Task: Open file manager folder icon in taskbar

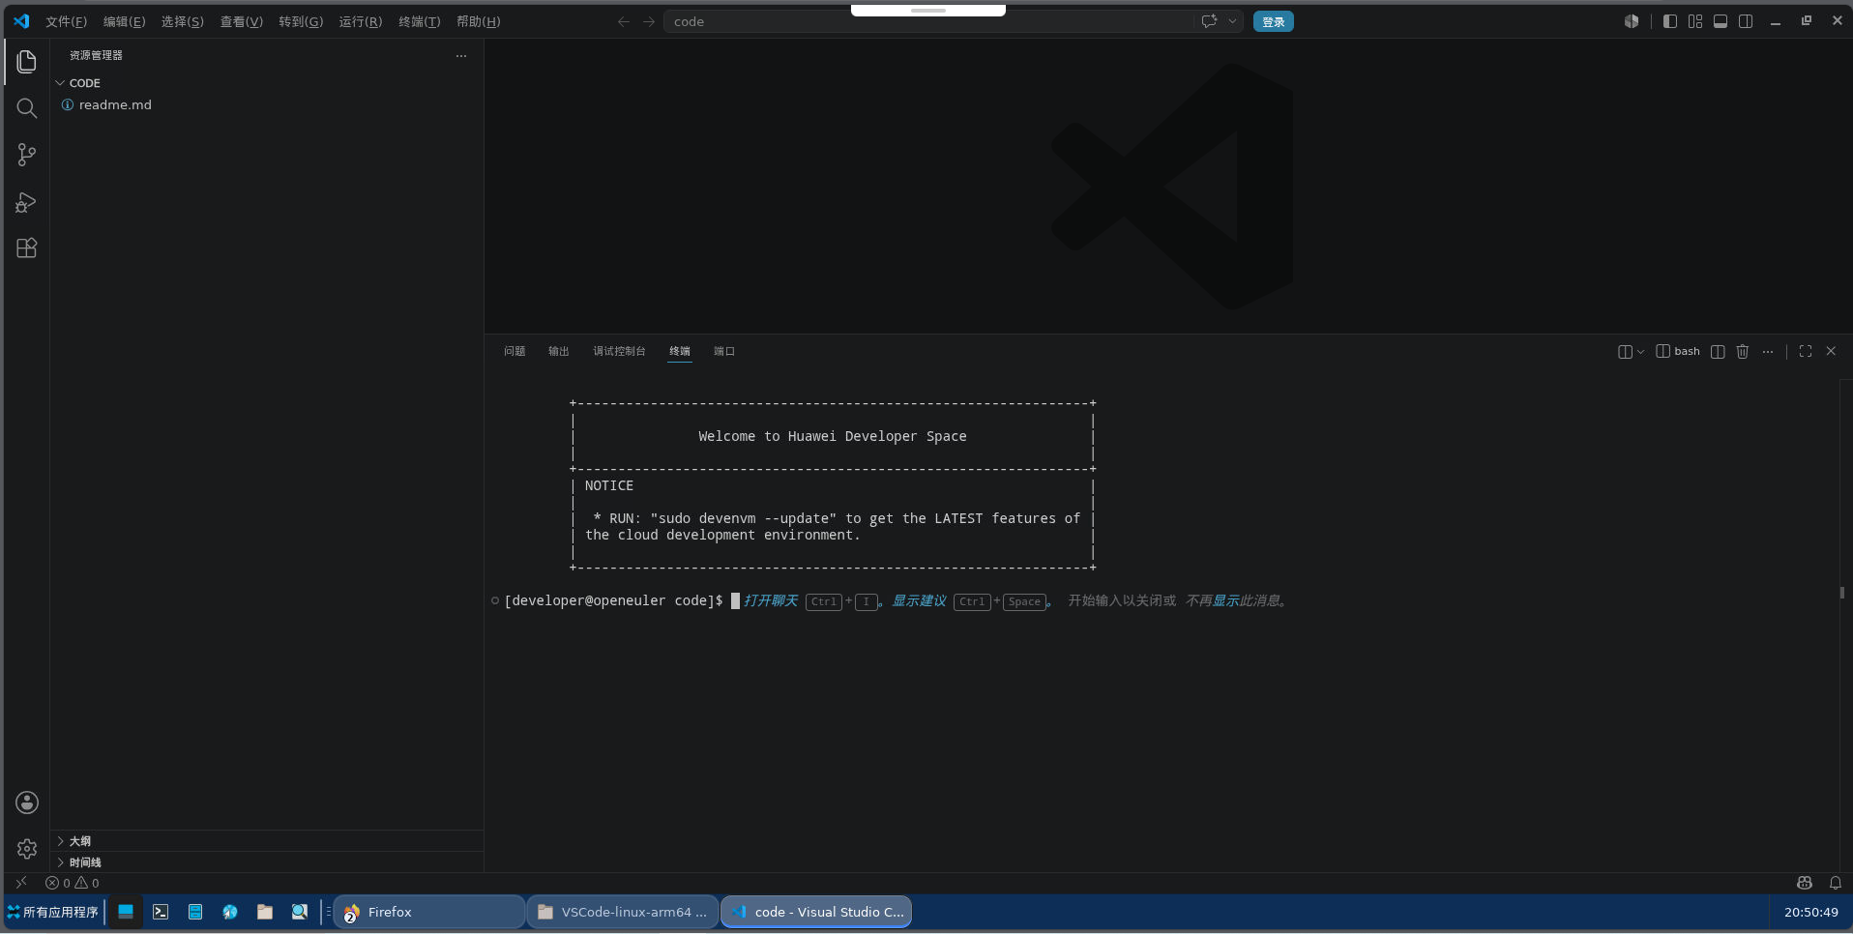Action: [x=265, y=912]
